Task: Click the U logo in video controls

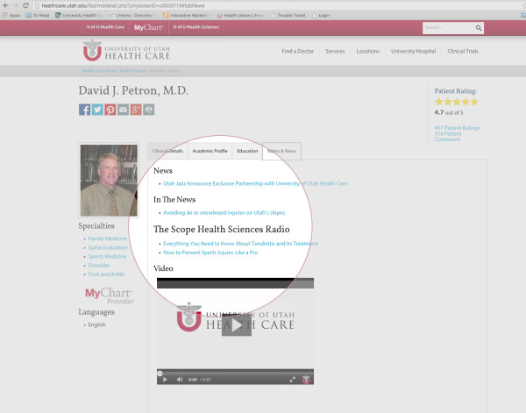Action: (x=306, y=380)
